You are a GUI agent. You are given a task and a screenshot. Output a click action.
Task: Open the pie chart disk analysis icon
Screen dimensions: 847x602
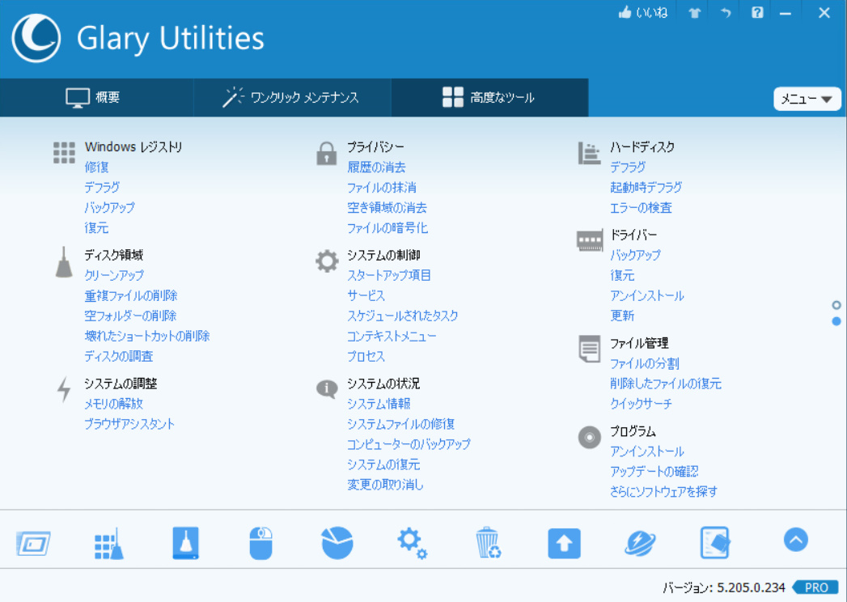click(337, 543)
